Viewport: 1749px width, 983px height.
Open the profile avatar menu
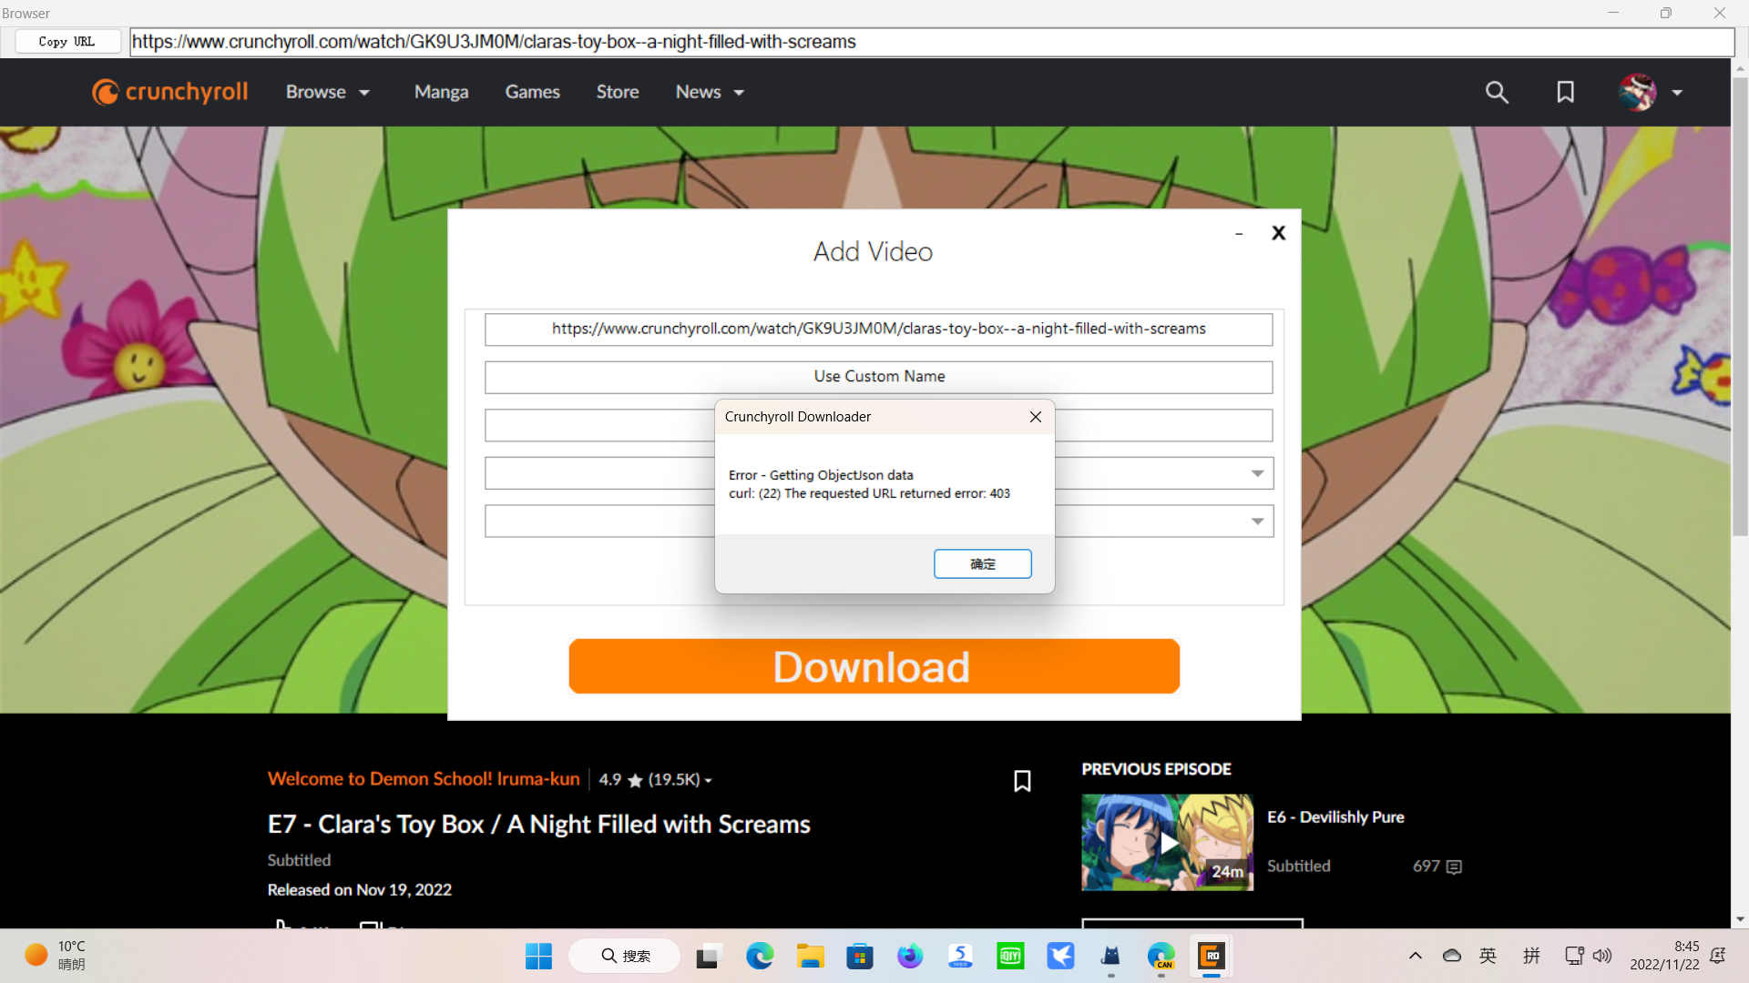[x=1650, y=92]
